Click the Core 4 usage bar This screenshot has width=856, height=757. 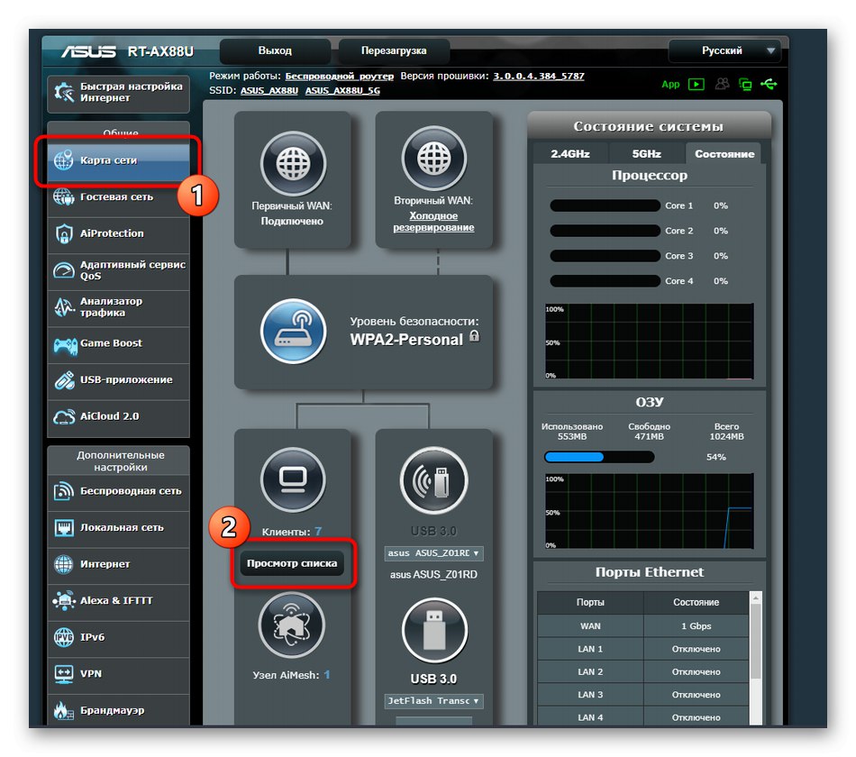point(605,281)
